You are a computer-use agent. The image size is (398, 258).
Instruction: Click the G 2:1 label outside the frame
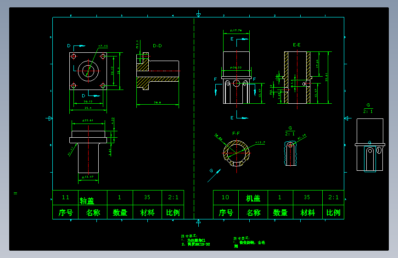point(368,108)
